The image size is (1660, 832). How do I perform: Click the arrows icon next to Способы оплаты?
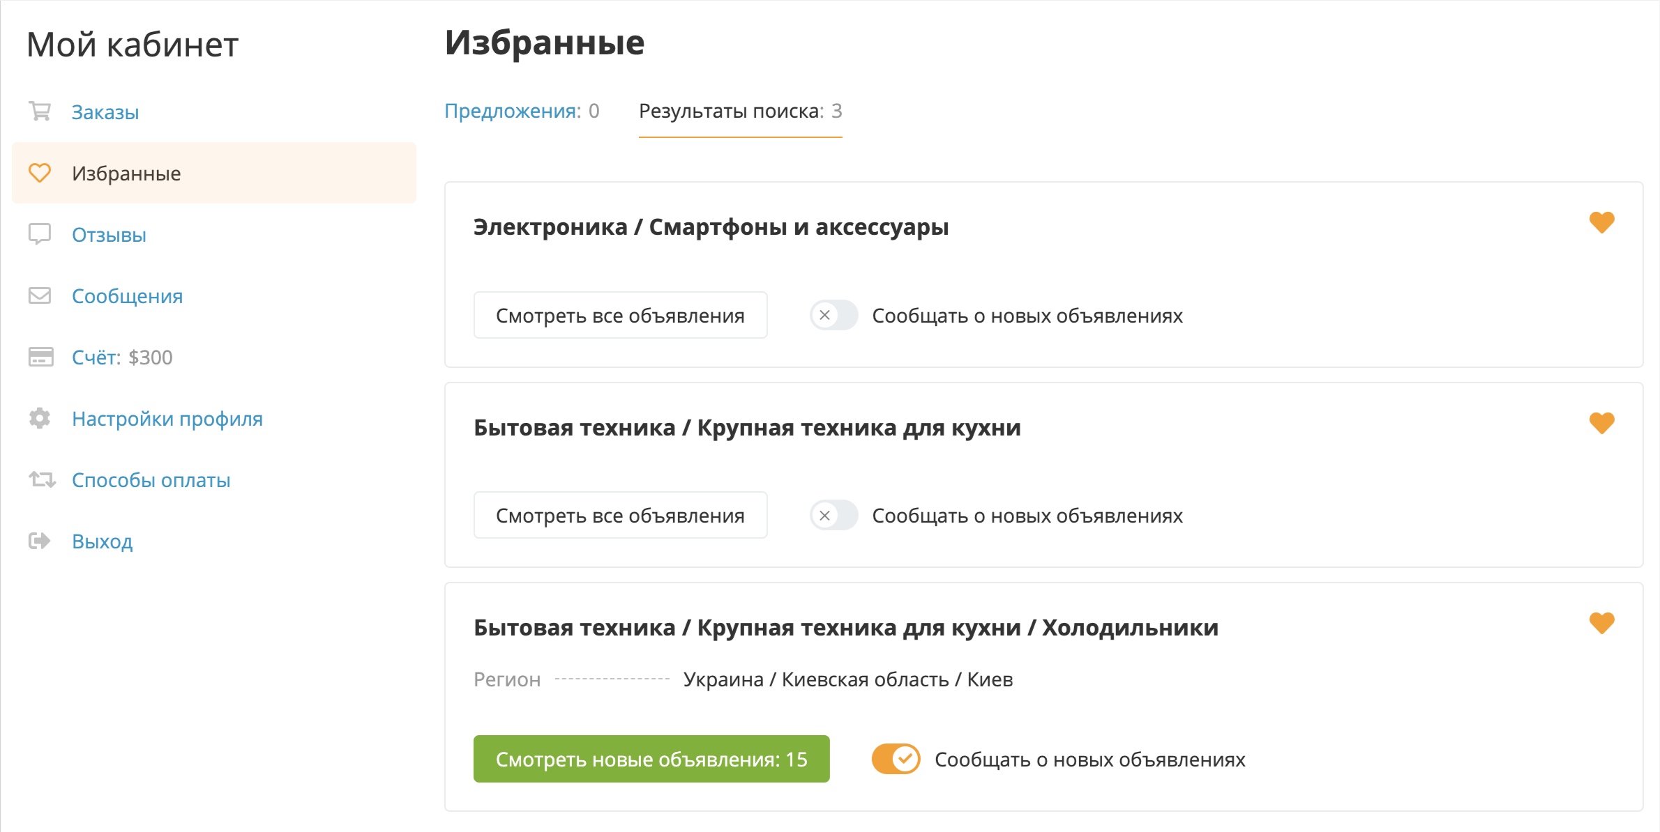click(42, 479)
